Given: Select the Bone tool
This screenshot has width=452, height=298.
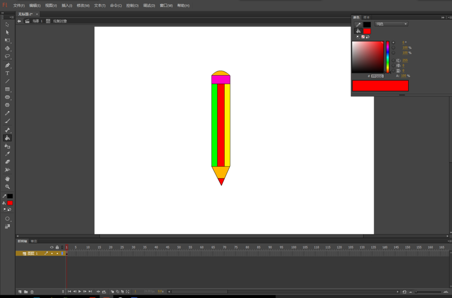Looking at the screenshot, I should tap(7, 130).
